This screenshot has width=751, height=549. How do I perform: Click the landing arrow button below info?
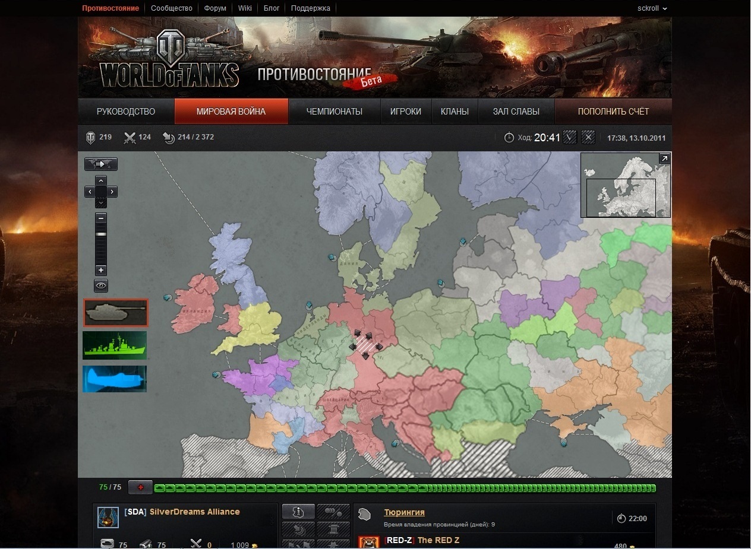pyautogui.click(x=298, y=528)
